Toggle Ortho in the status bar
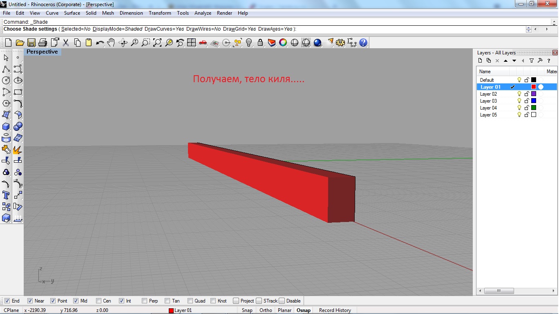559x314 pixels. coord(266,310)
